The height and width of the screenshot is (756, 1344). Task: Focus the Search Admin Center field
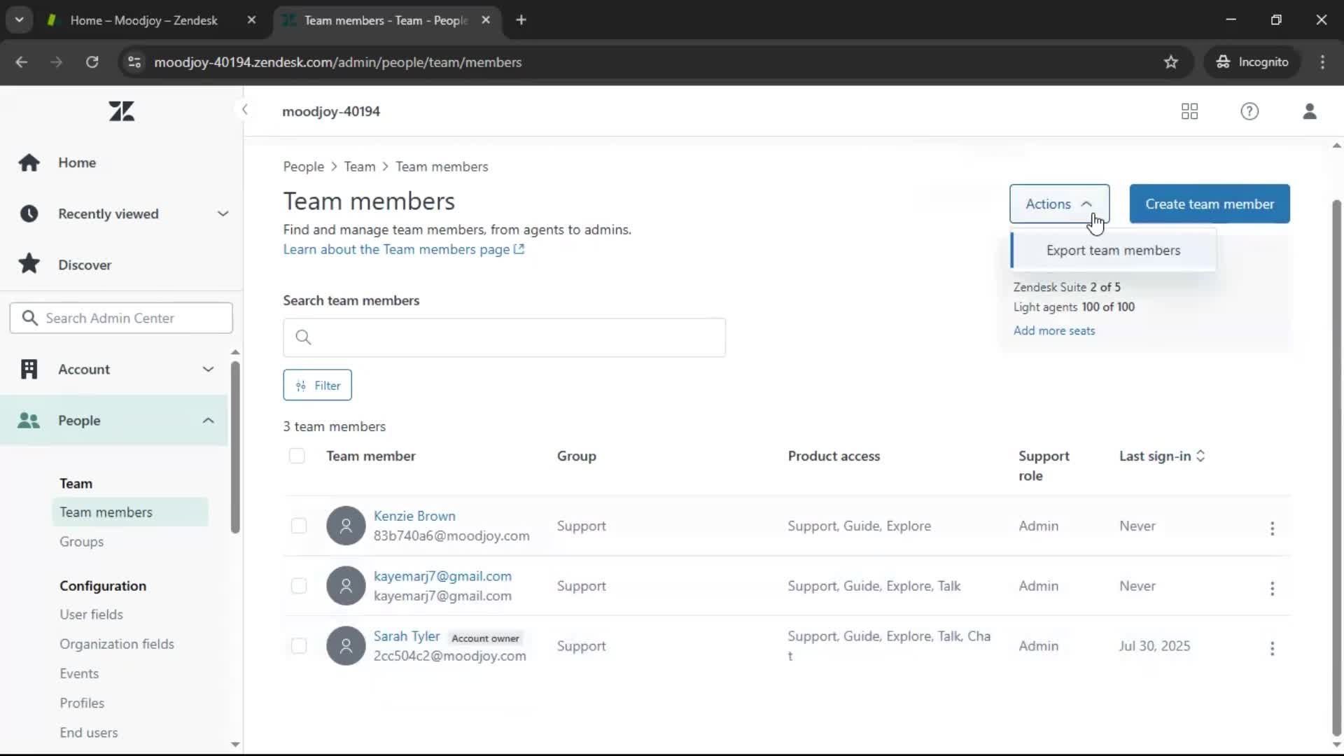coord(121,318)
